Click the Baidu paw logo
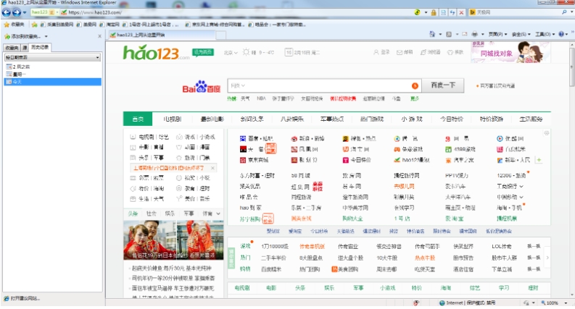 [x=202, y=87]
